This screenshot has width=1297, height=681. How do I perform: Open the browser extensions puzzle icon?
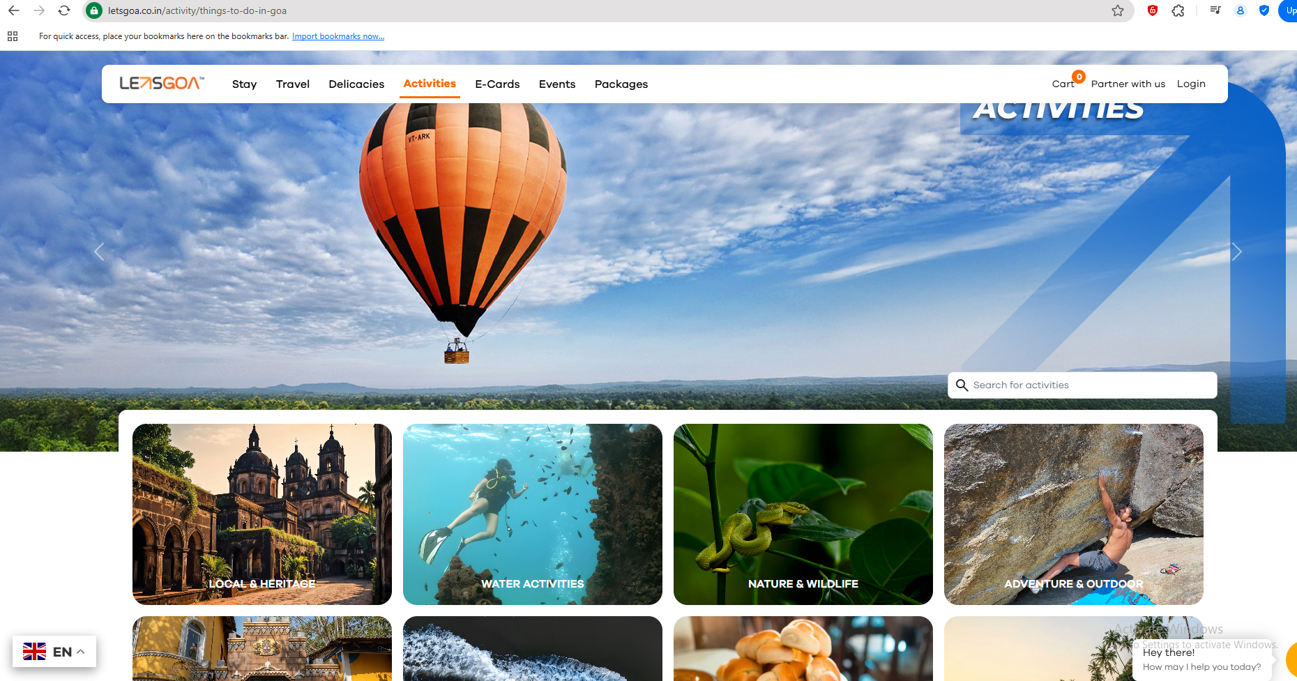point(1178,10)
